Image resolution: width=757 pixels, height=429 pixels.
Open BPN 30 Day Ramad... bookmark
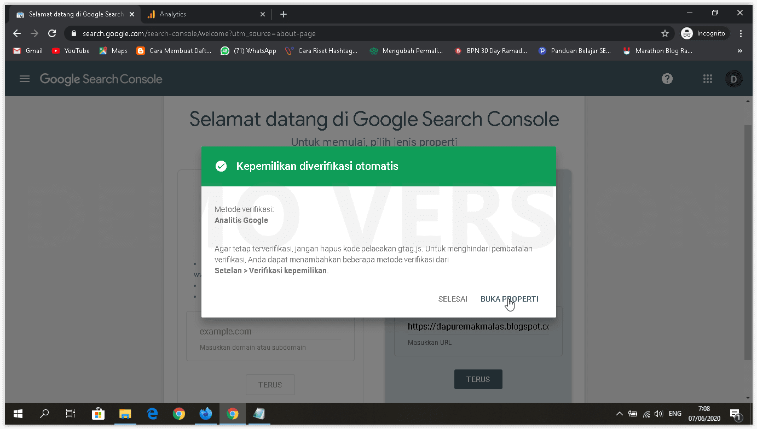[x=491, y=51]
